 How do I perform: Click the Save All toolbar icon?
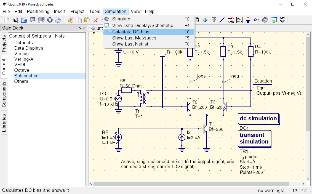tap(41, 20)
